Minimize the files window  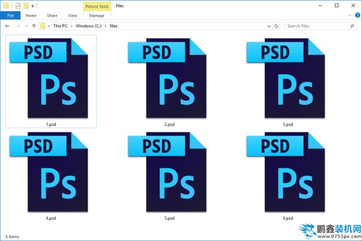coord(320,5)
